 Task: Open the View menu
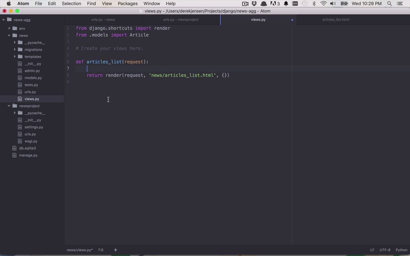click(107, 4)
